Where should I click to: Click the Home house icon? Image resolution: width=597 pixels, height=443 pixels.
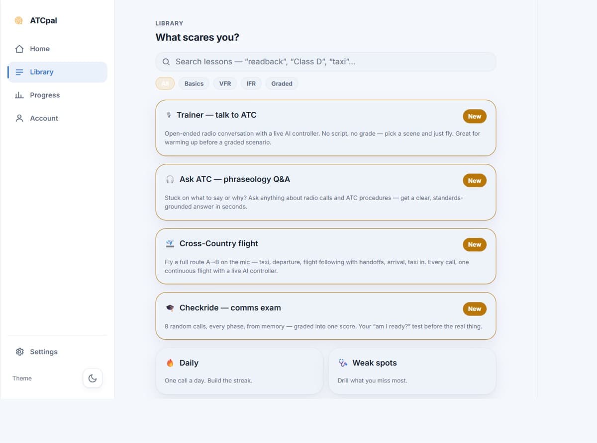pos(19,49)
